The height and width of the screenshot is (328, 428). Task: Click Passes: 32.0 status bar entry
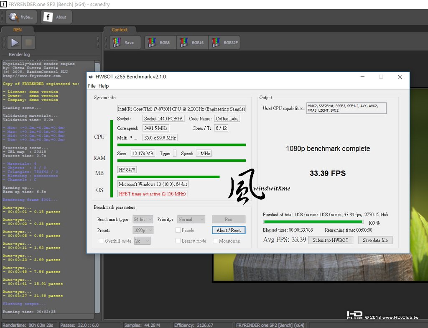coord(79,325)
